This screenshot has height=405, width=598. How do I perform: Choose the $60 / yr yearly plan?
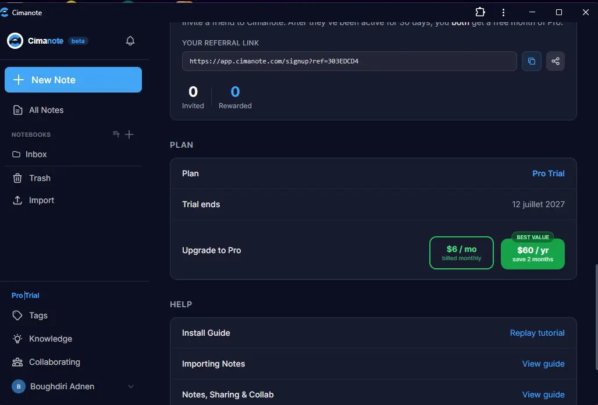pyautogui.click(x=533, y=254)
